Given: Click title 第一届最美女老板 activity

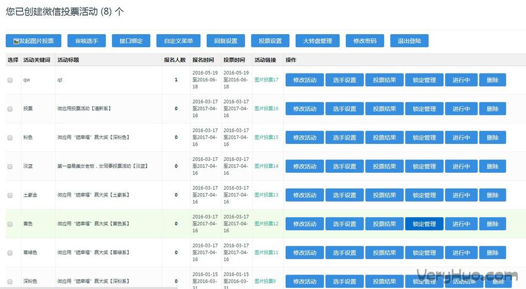Looking at the screenshot, I should (x=103, y=166).
